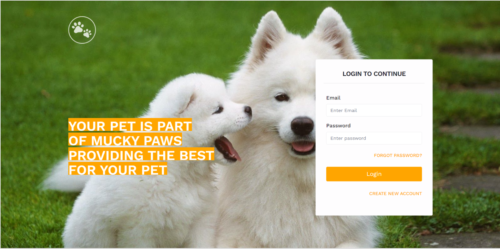This screenshot has width=500, height=249.
Task: Click the Email field label
Action: 333,98
